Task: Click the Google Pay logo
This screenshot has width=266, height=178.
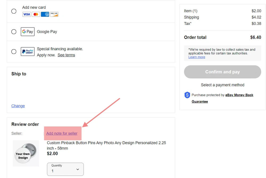Action: 28,32
